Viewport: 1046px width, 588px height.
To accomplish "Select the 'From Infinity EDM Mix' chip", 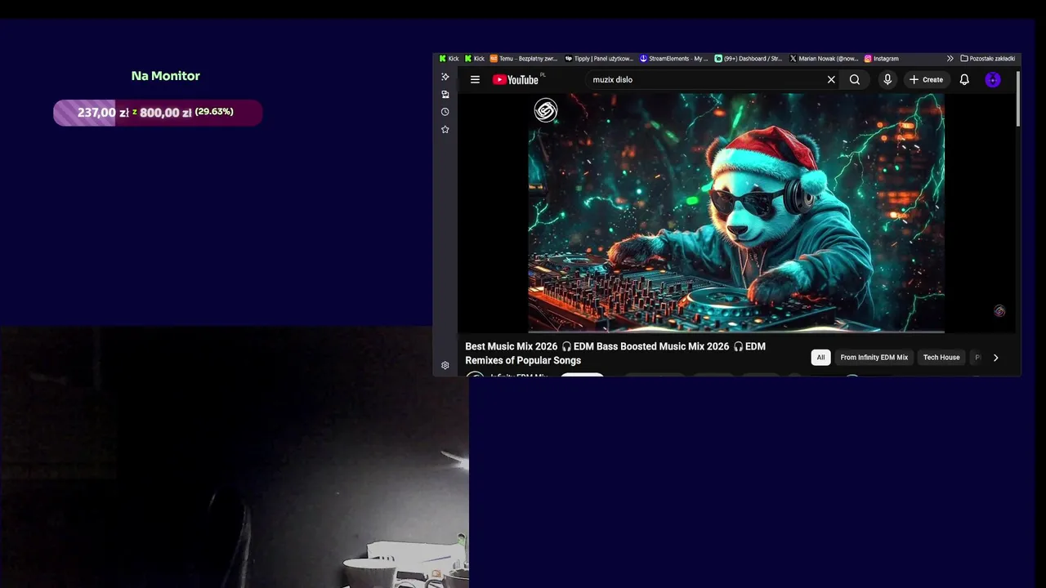I will click(x=874, y=357).
